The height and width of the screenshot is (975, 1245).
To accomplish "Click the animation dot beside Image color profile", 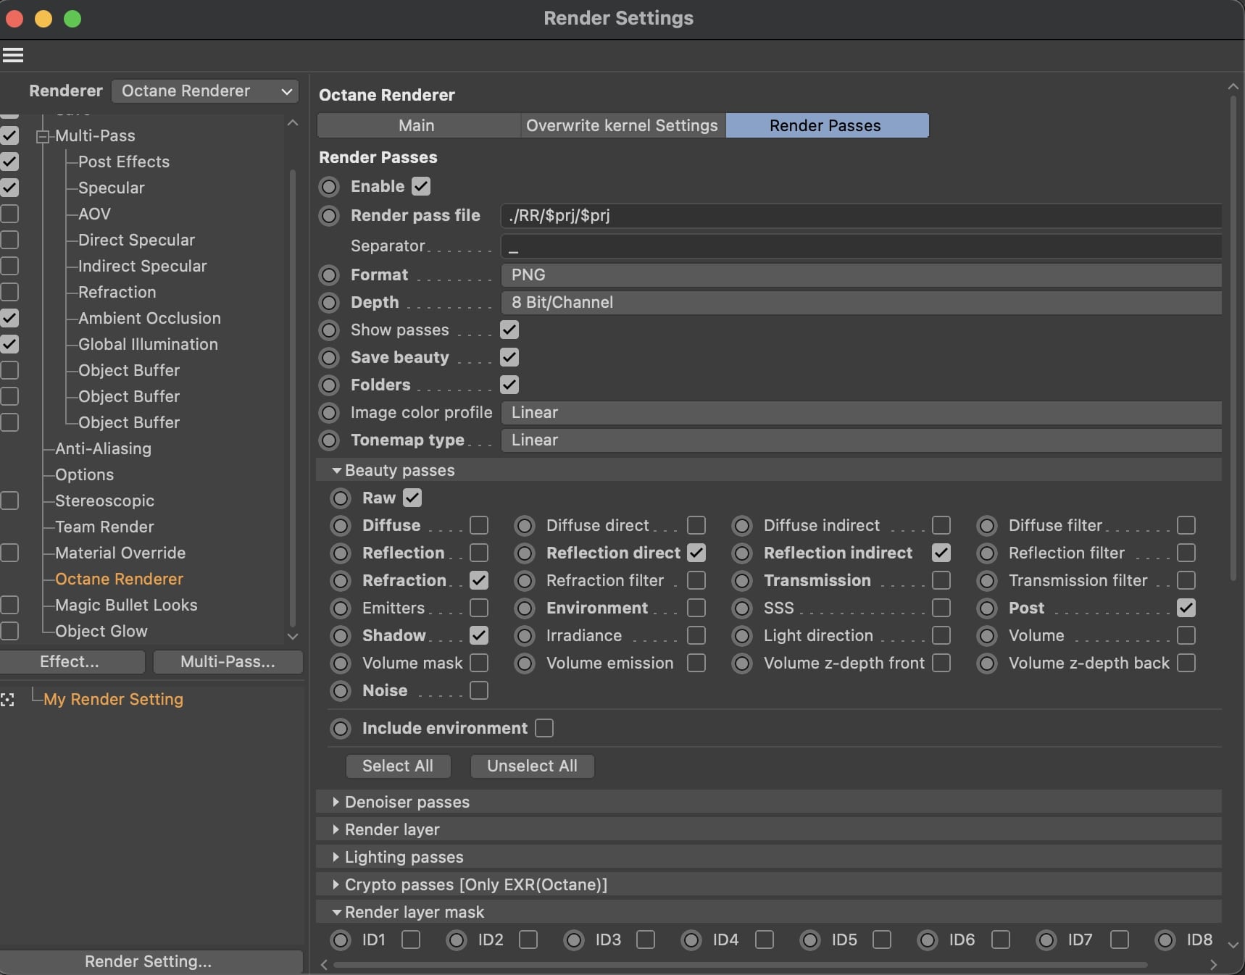I will point(330,413).
